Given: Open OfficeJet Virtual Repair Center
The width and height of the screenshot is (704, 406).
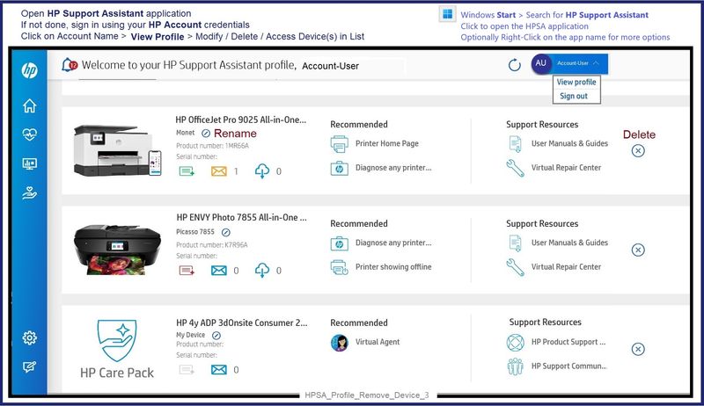Looking at the screenshot, I should tap(566, 168).
